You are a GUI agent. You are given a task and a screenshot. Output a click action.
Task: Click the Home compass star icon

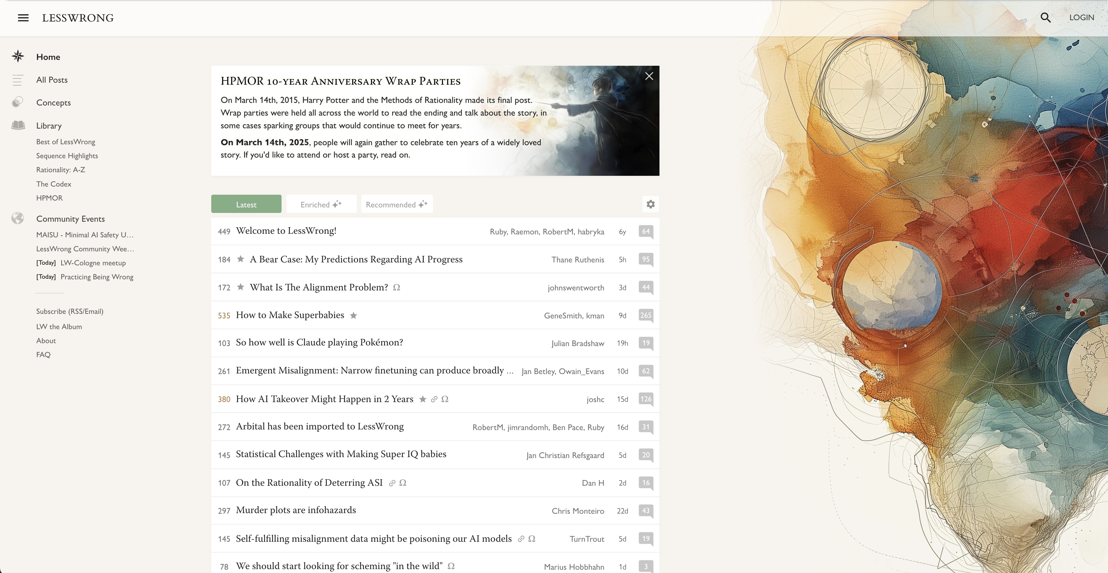pos(18,56)
